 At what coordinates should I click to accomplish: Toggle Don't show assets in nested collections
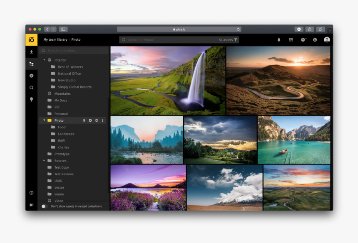(x=44, y=206)
